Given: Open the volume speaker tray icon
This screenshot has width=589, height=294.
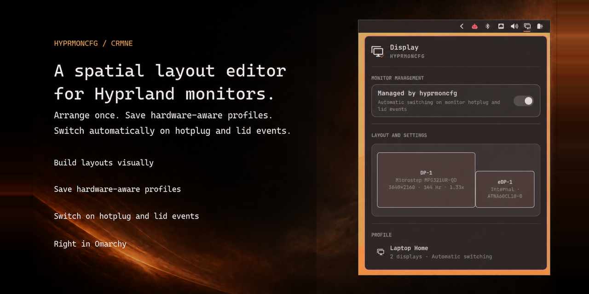Looking at the screenshot, I should pos(514,26).
